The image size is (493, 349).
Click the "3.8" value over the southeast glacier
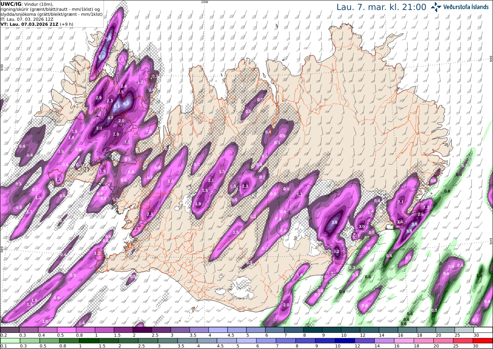click(334, 222)
